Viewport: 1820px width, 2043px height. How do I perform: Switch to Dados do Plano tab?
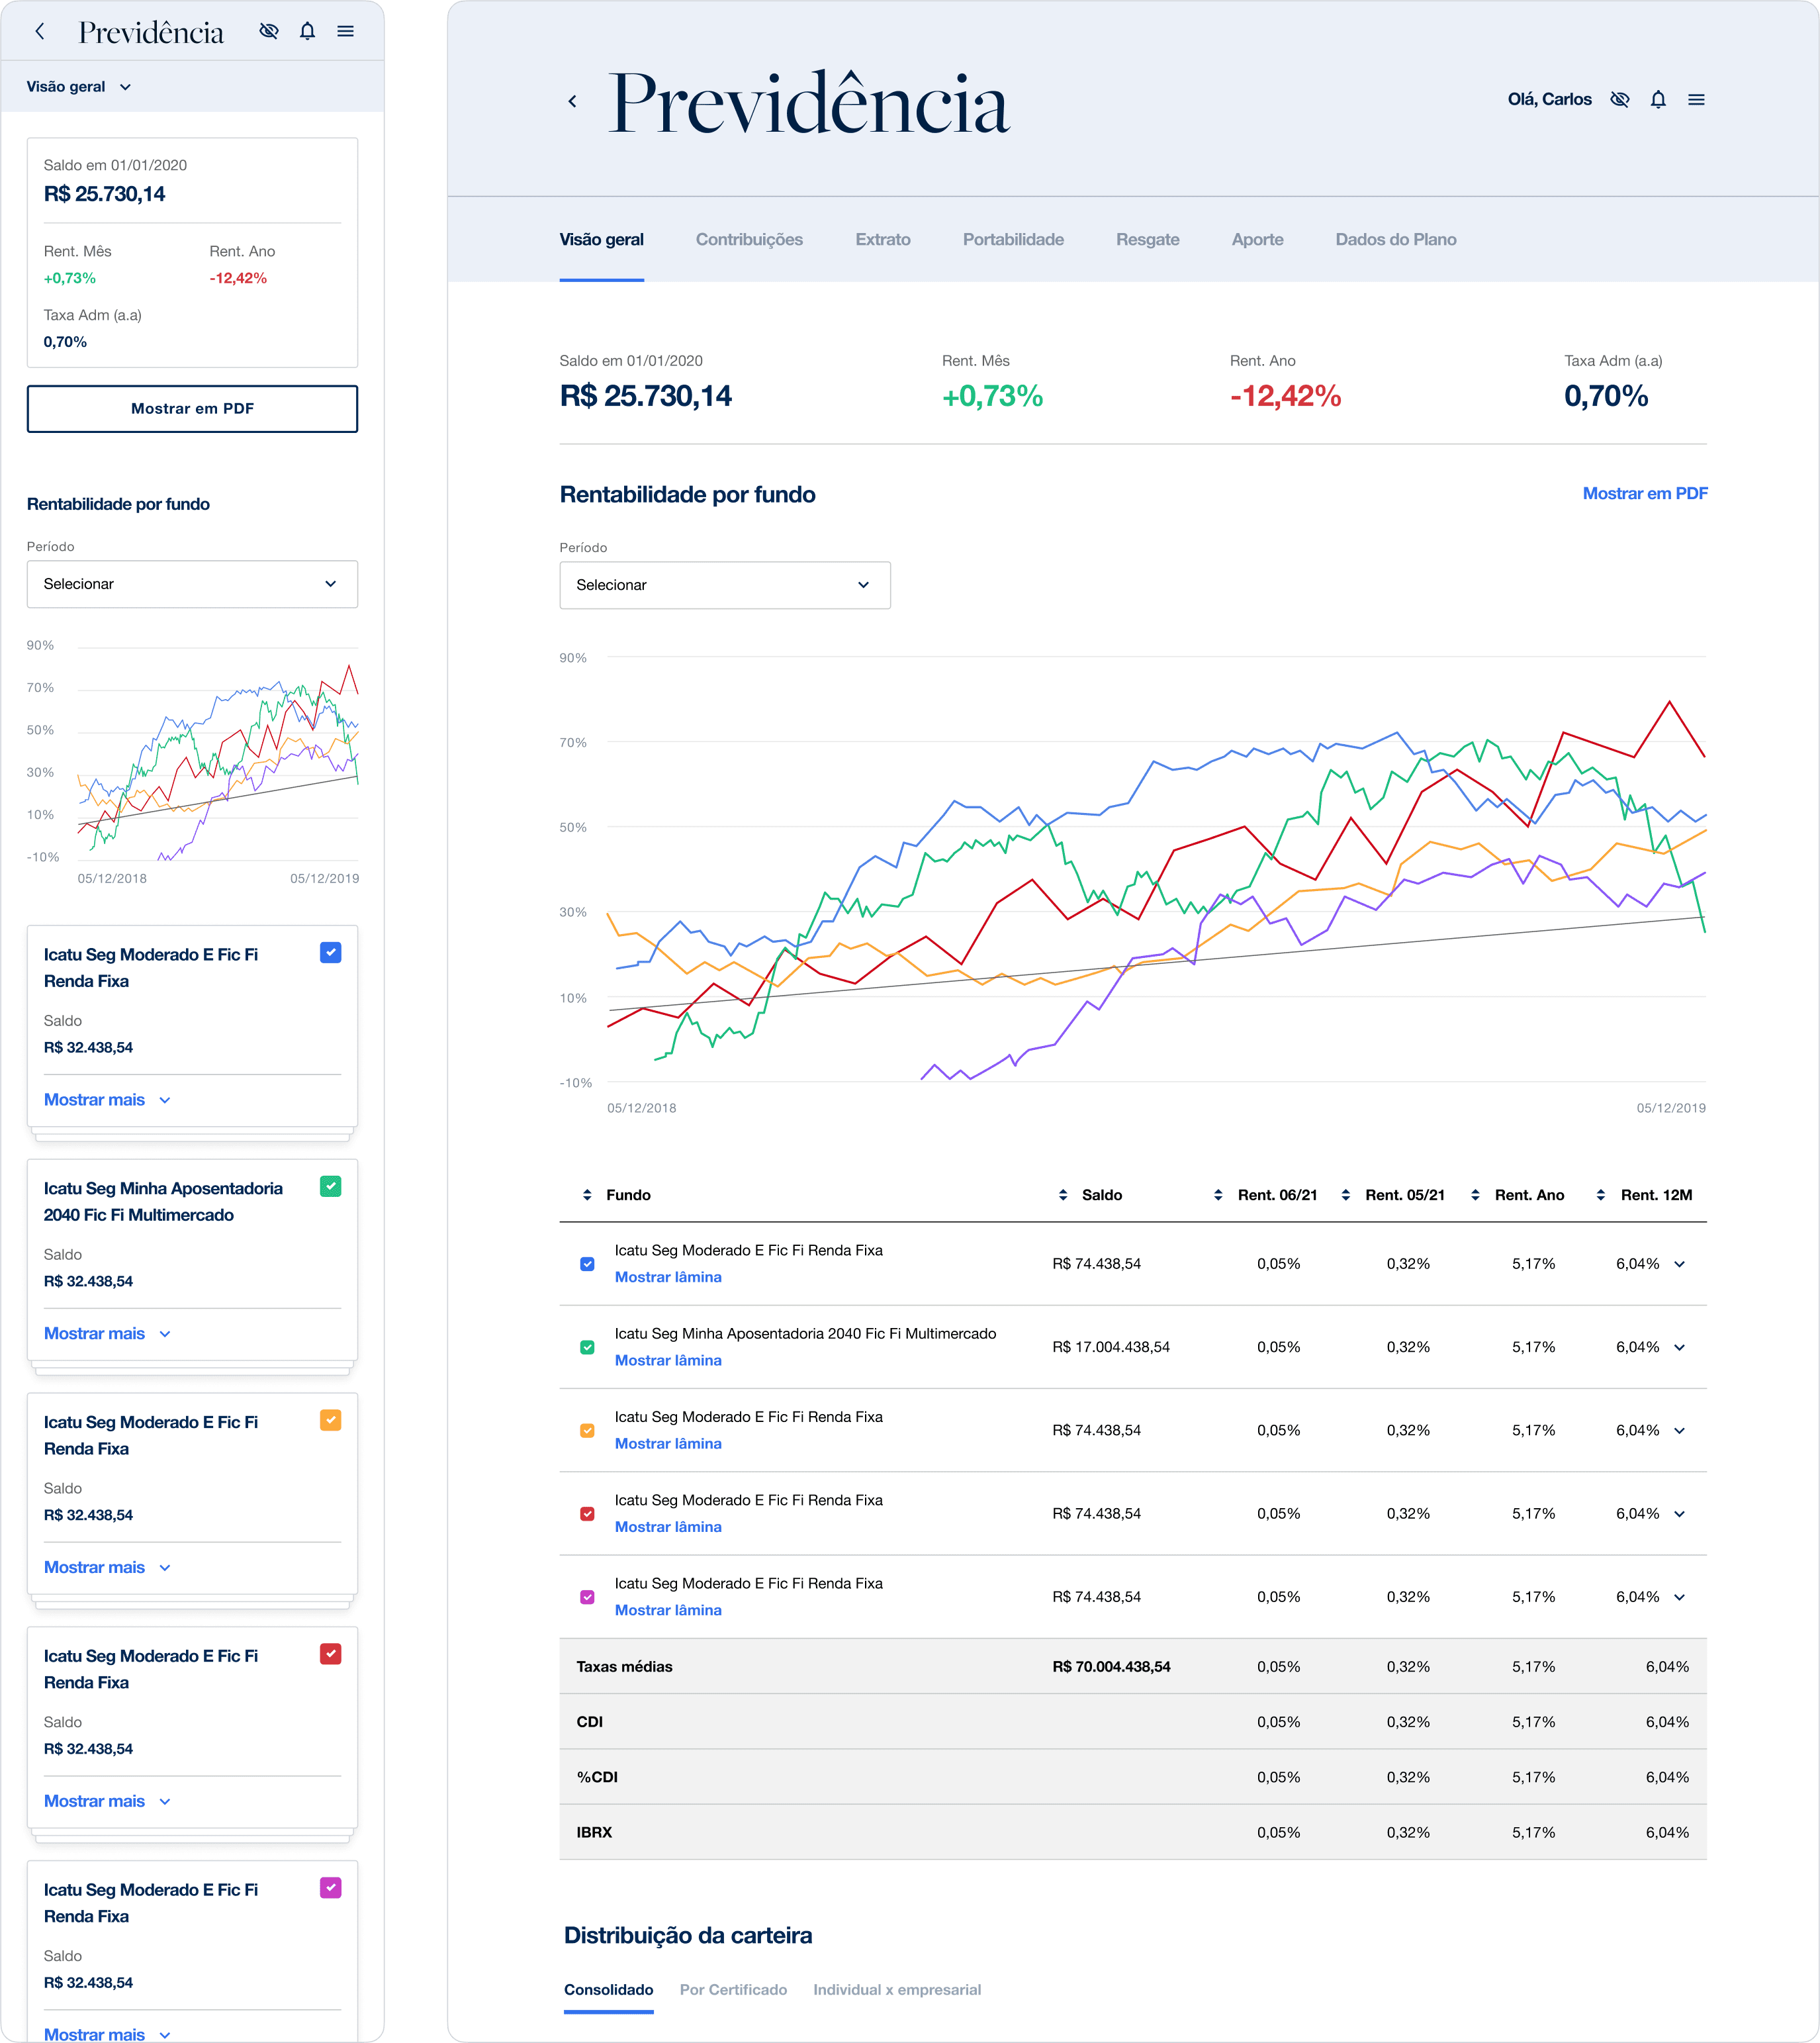click(1396, 239)
